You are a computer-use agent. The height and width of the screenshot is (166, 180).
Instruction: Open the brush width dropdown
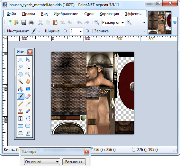pyautogui.click(x=81, y=31)
